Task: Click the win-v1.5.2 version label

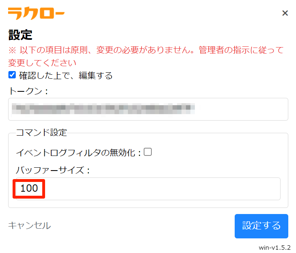Action: click(274, 248)
